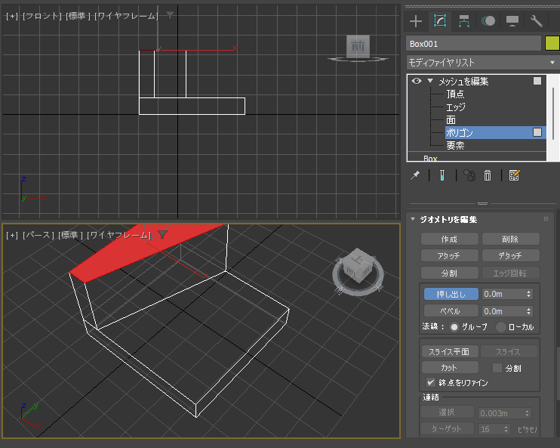This screenshot has width=560, height=448.
Task: Open Perspective viewport [ワイヤフレーム] menu
Action: (118, 235)
